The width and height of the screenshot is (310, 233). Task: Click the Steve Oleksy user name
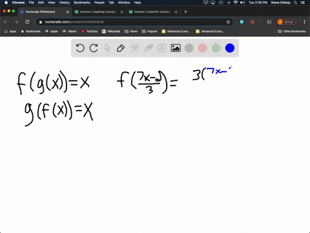click(x=281, y=3)
